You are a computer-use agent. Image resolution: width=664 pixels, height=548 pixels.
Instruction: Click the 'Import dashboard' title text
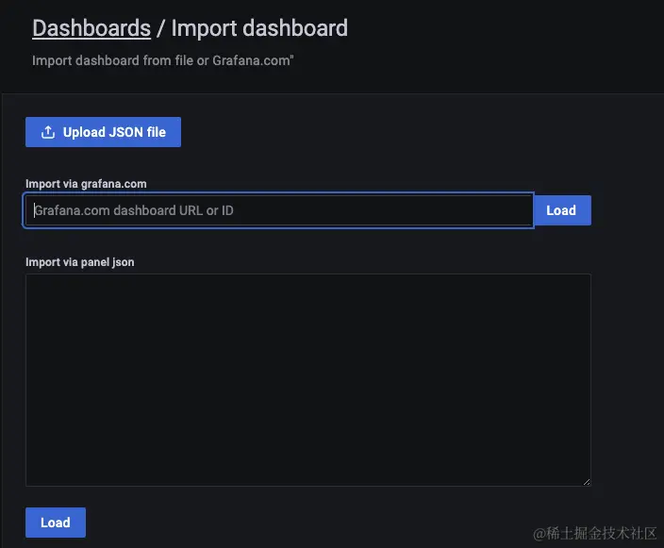(x=259, y=28)
